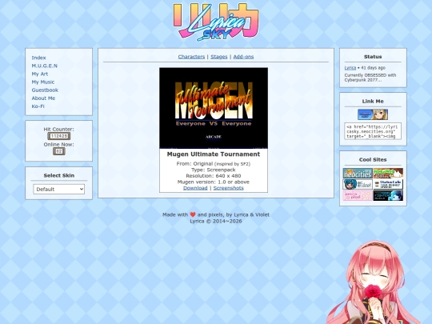Image resolution: width=432 pixels, height=324 pixels.
Task: Open the M.U.G.E.N section
Action: tap(44, 66)
